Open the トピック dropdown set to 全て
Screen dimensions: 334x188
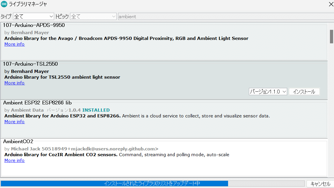tap(93, 16)
